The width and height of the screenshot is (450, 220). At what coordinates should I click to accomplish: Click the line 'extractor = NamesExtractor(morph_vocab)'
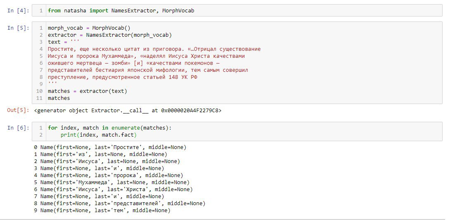[110, 35]
